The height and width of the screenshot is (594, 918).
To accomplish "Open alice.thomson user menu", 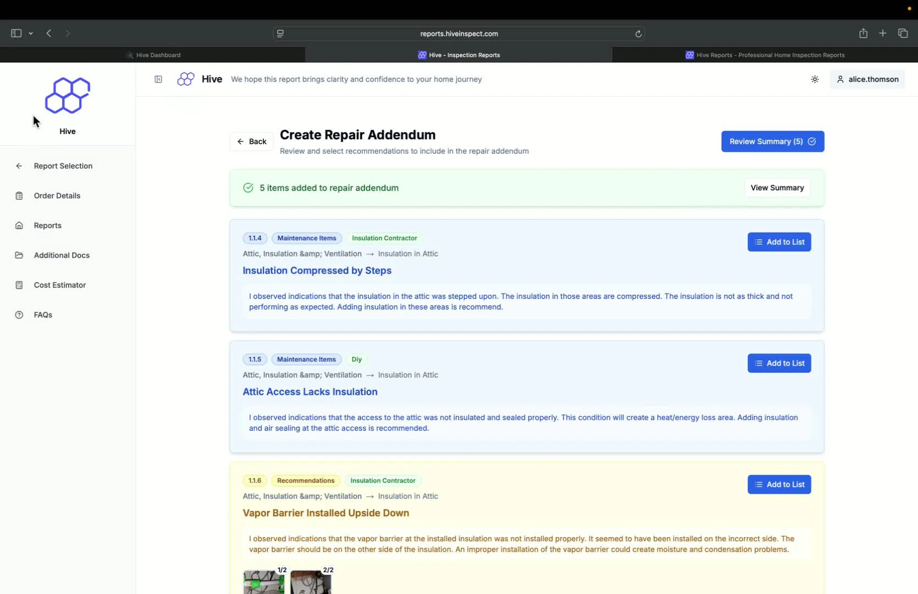I will [x=867, y=79].
